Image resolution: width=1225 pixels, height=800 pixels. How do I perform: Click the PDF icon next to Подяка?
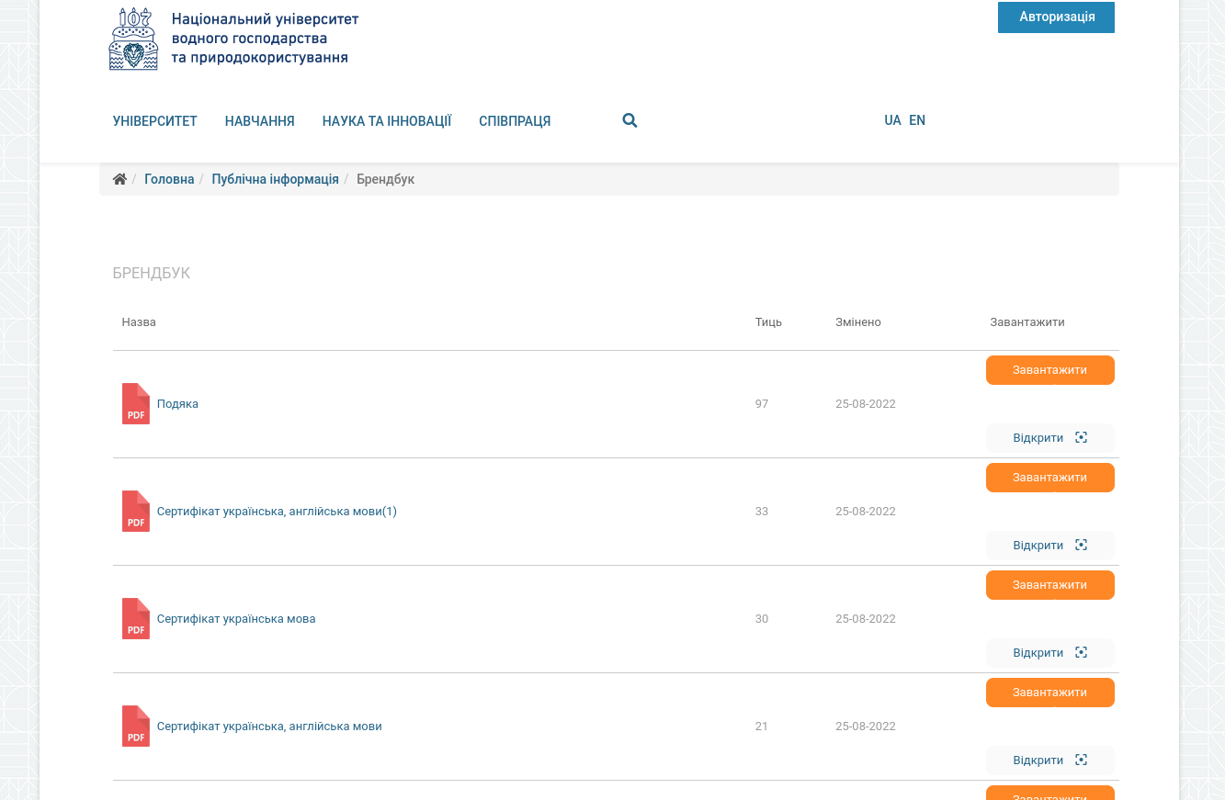coord(136,404)
